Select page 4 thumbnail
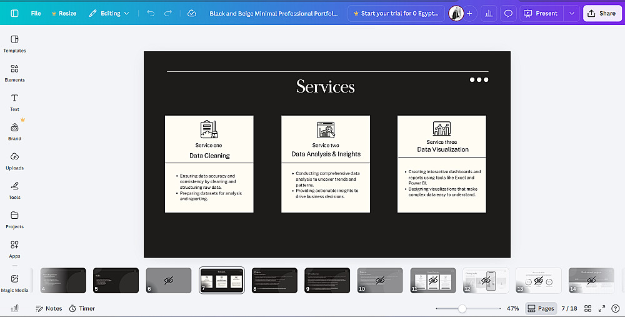The height and width of the screenshot is (317, 625). (63, 280)
